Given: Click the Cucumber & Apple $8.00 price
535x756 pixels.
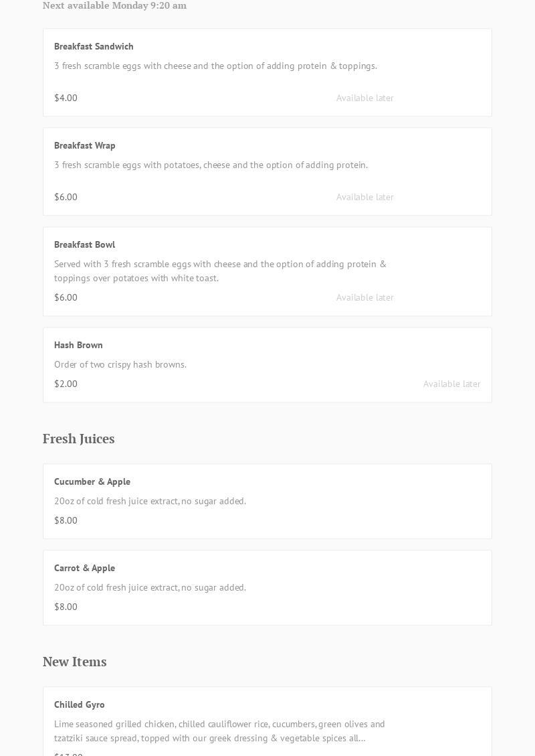Looking at the screenshot, I should [66, 520].
